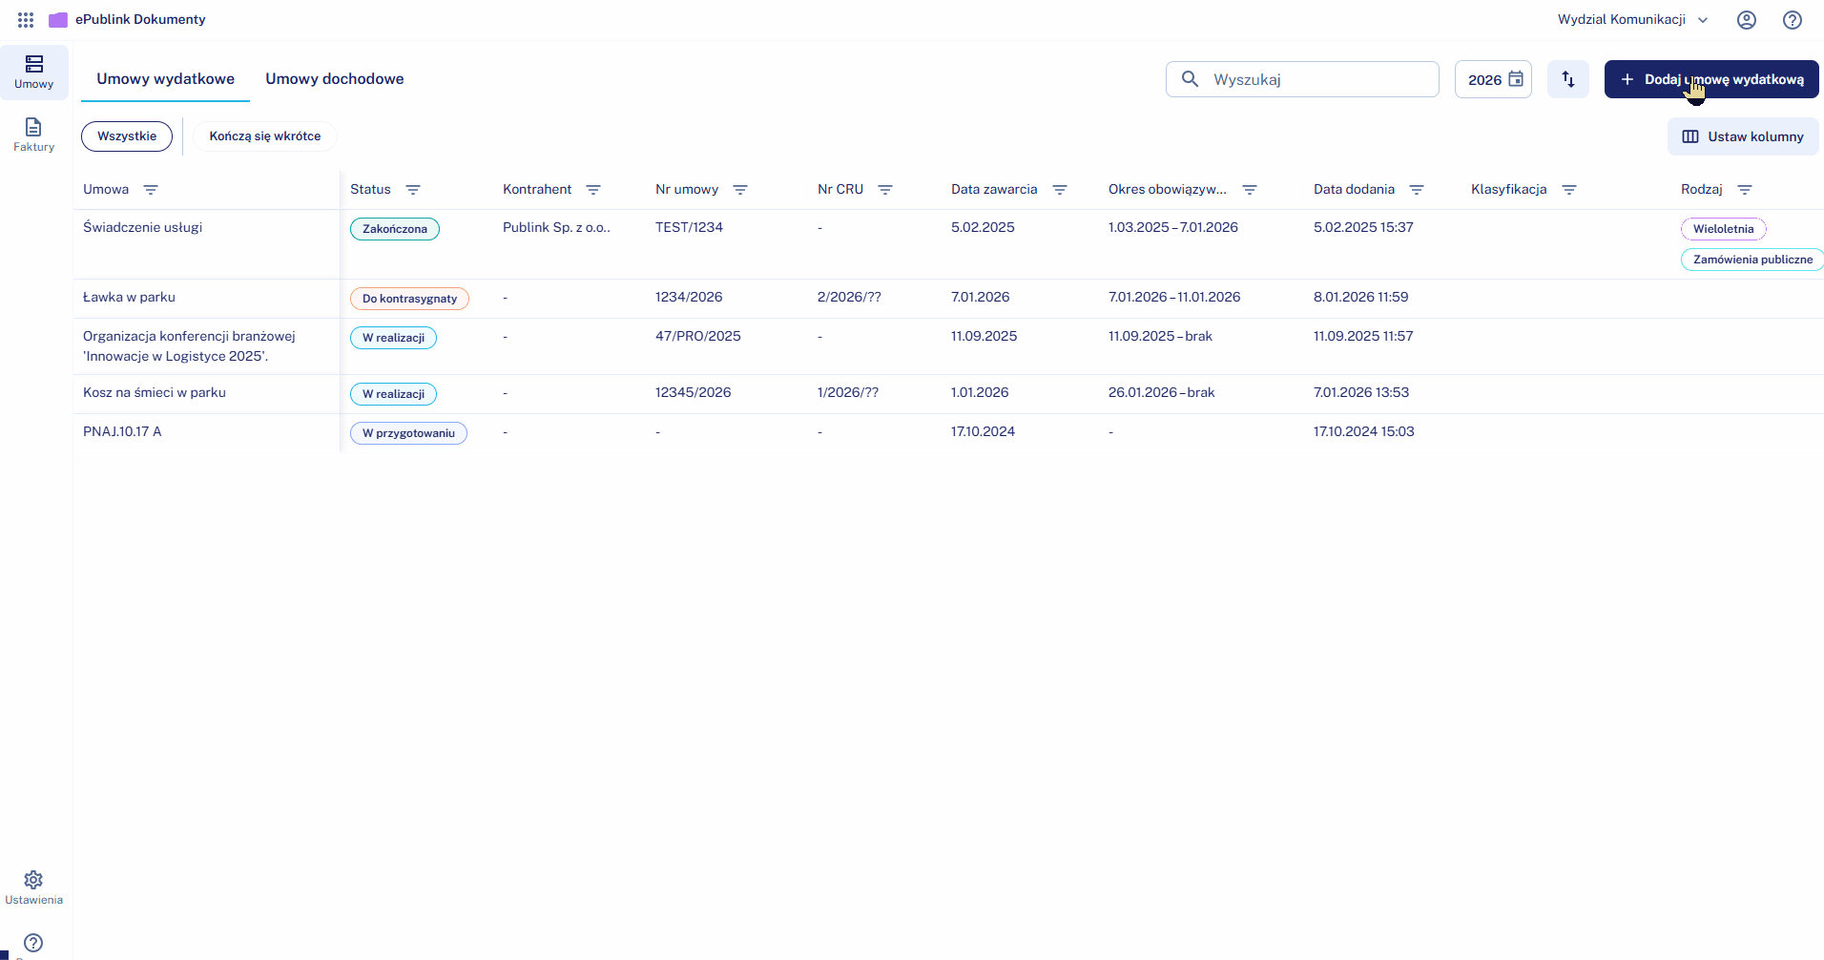
Task: Open filter for Data zawarcia column
Action: 1060,190
